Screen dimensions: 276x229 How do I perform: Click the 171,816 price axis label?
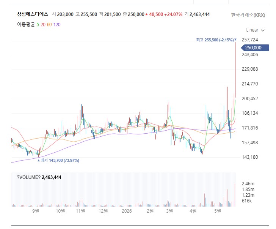pyautogui.click(x=250, y=128)
